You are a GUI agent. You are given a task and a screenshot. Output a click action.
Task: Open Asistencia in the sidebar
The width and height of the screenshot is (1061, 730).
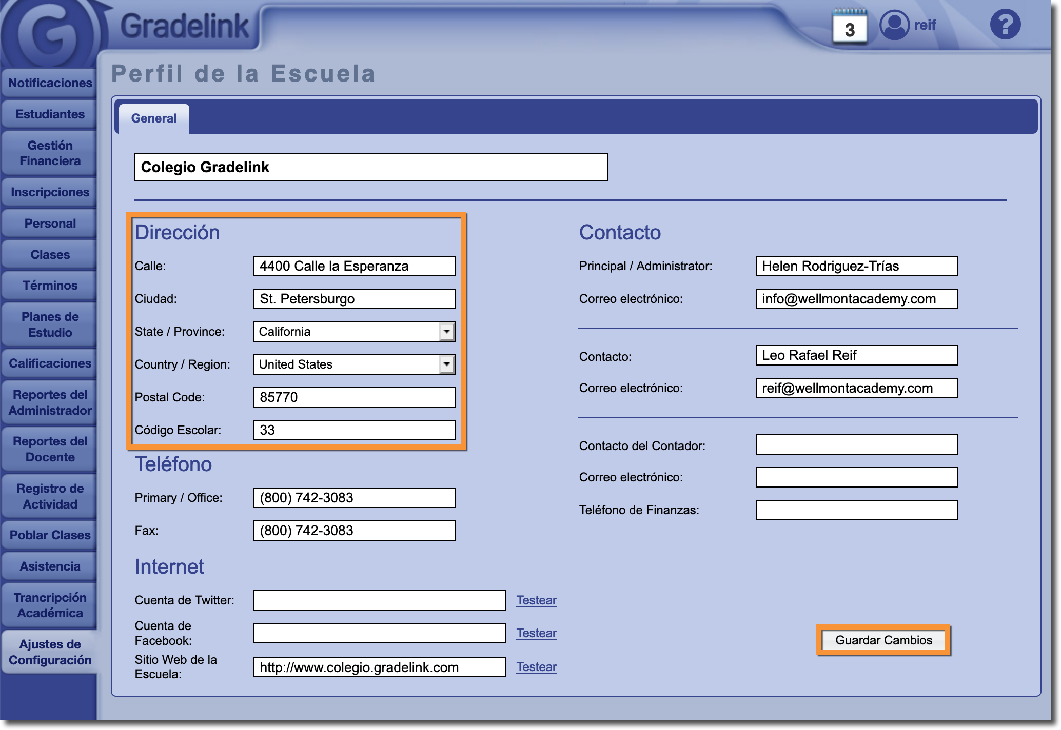pos(50,566)
